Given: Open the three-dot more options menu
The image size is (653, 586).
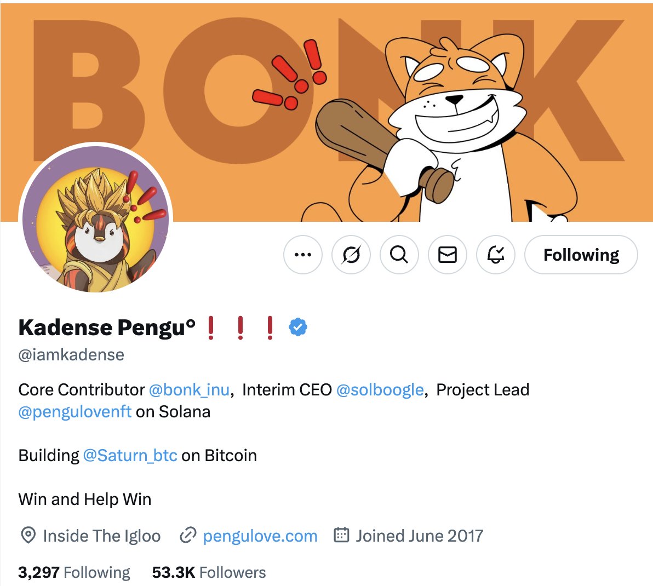Looking at the screenshot, I should (303, 255).
